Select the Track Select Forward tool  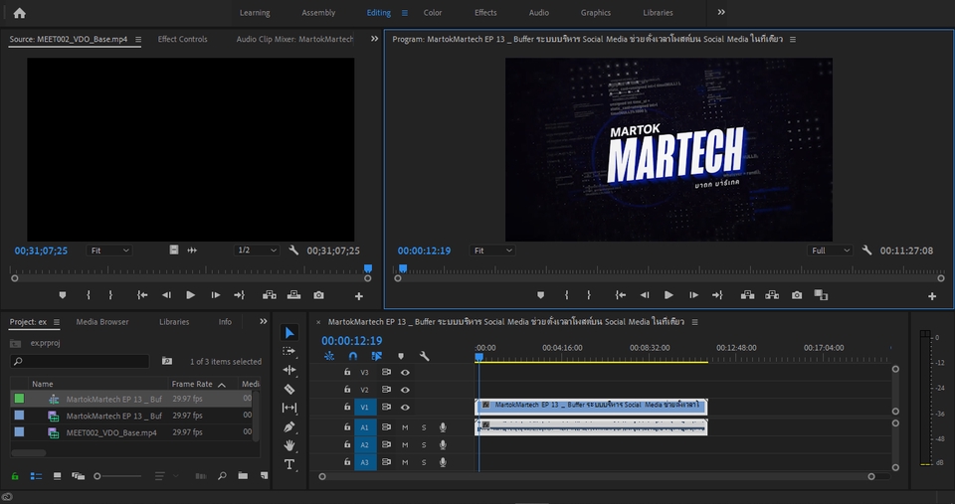[x=289, y=351]
